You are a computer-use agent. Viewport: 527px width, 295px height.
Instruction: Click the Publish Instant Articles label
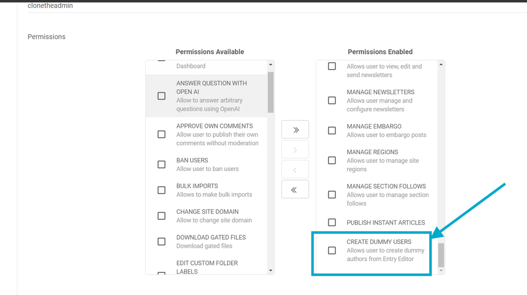coord(386,222)
